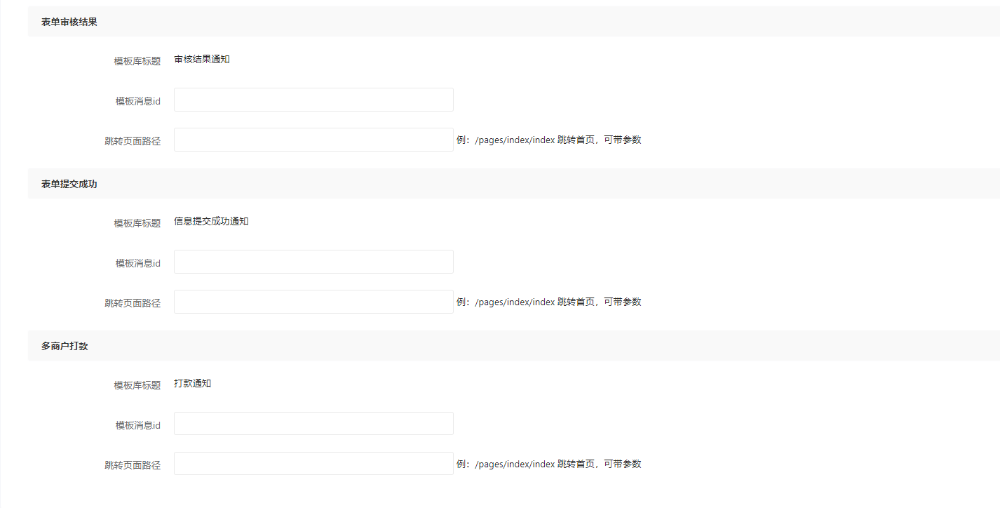
Task: Click example path hint in 表单提交成功 section
Action: [x=548, y=302]
